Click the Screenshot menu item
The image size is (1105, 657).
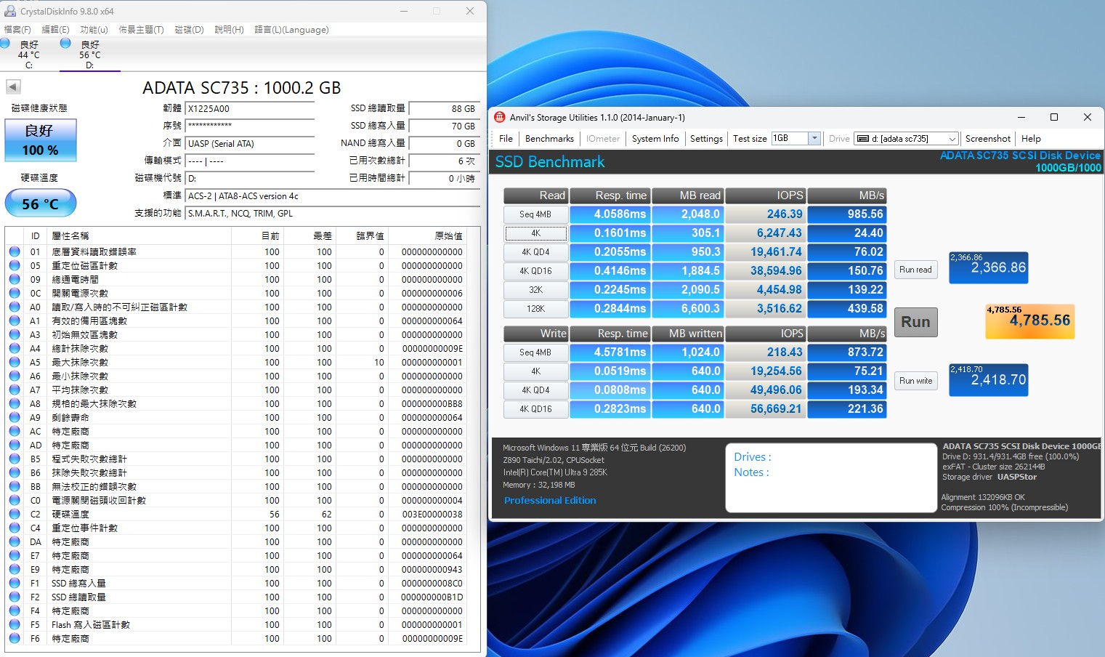(x=987, y=139)
